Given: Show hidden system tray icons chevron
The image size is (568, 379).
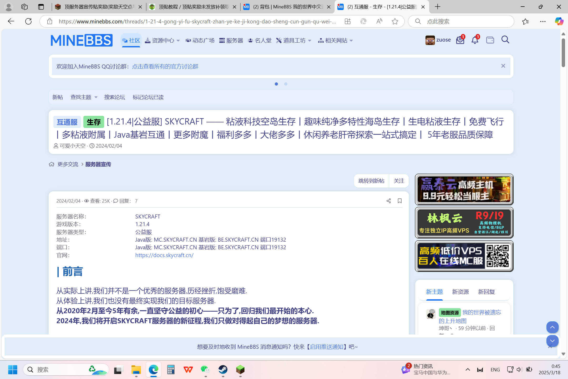Looking at the screenshot, I should click(x=468, y=370).
